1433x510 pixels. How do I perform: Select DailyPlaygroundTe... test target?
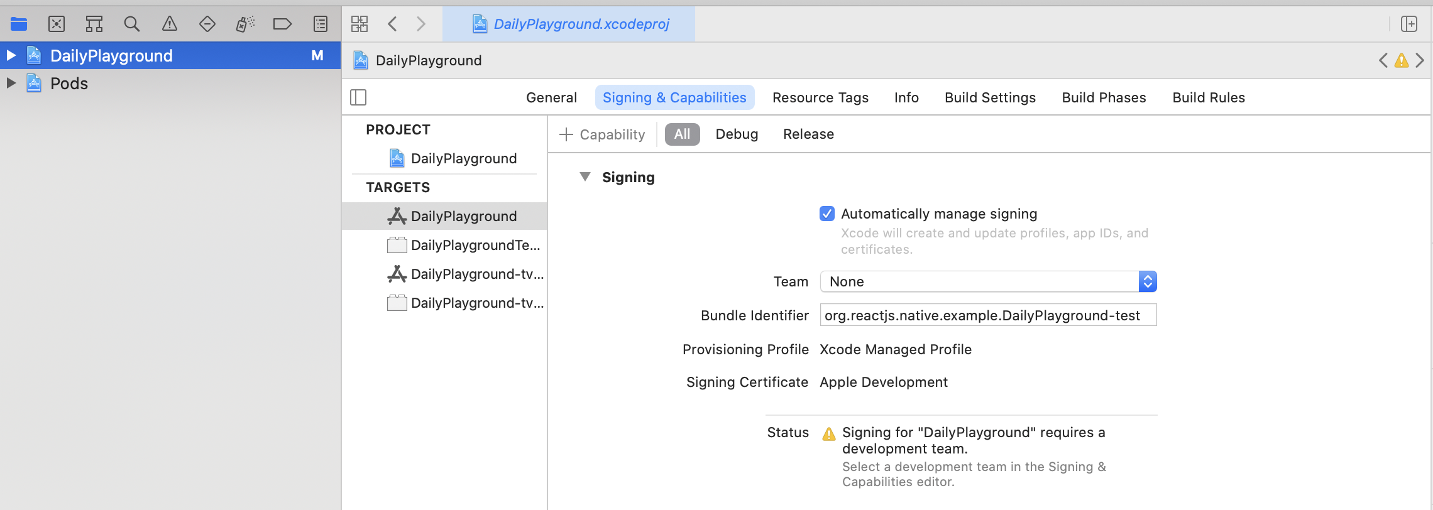[x=445, y=245]
